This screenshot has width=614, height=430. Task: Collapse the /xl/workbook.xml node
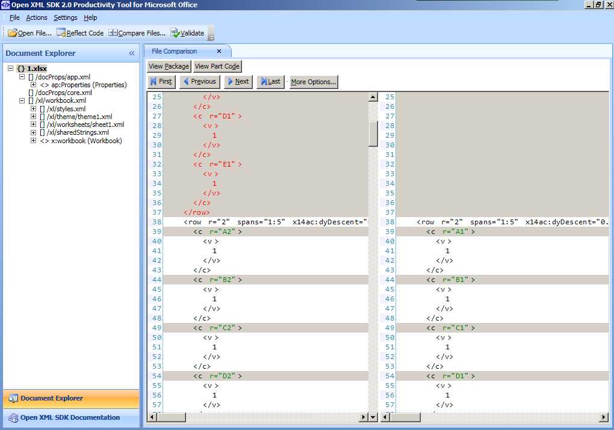[22, 100]
